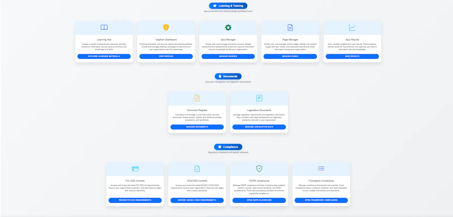Click graduation cap icon in Learning & Training badge
The image size is (453, 217).
tap(215, 6)
